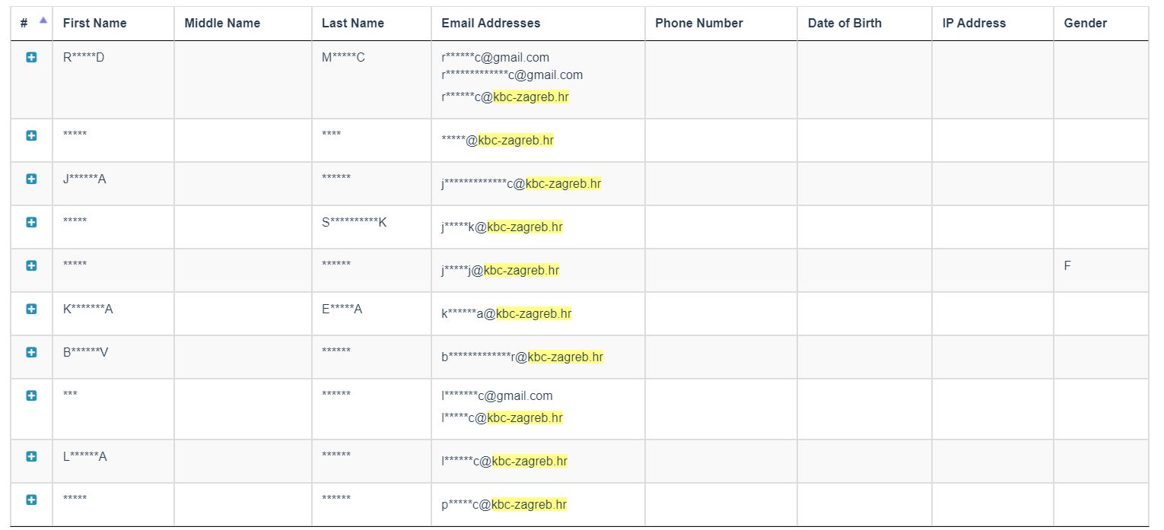The width and height of the screenshot is (1164, 530).
Task: Click the Phone Number column header
Action: coord(698,23)
